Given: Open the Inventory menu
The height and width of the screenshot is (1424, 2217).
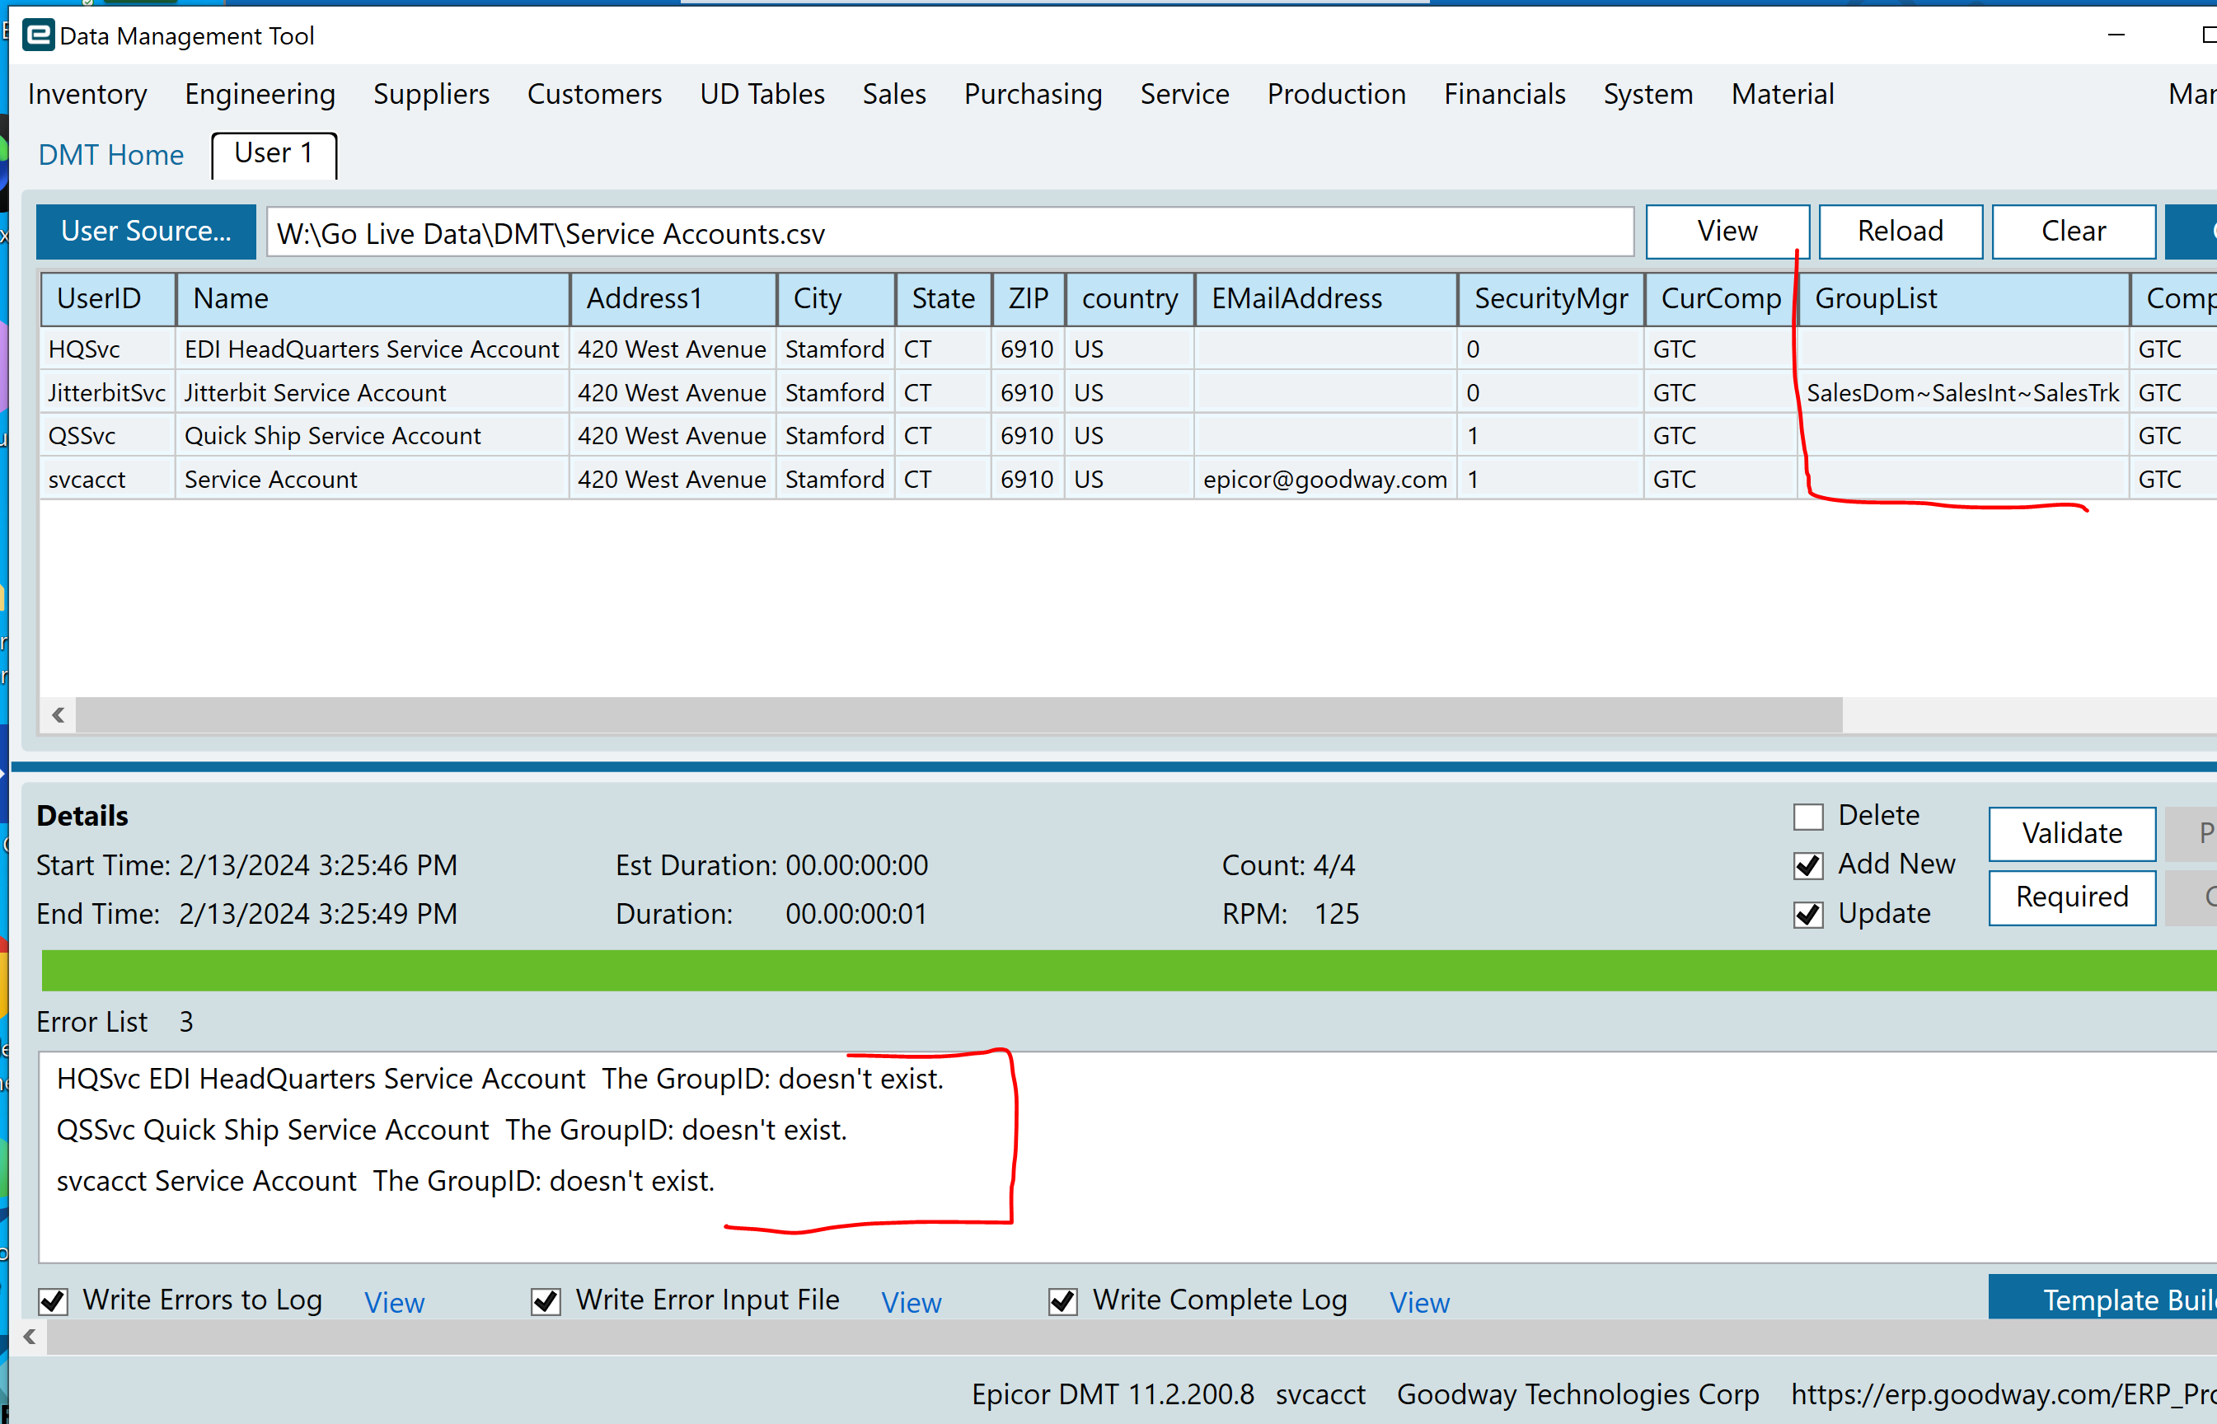Looking at the screenshot, I should click(87, 94).
